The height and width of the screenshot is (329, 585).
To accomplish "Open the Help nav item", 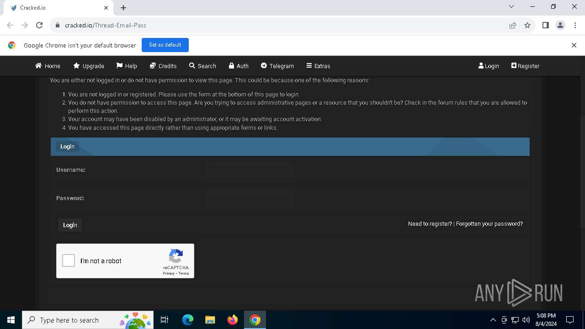I will click(127, 66).
